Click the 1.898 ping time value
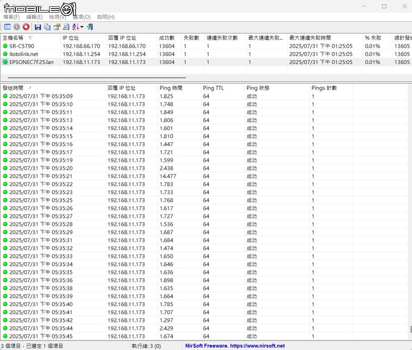412x350 pixels. tap(166, 280)
